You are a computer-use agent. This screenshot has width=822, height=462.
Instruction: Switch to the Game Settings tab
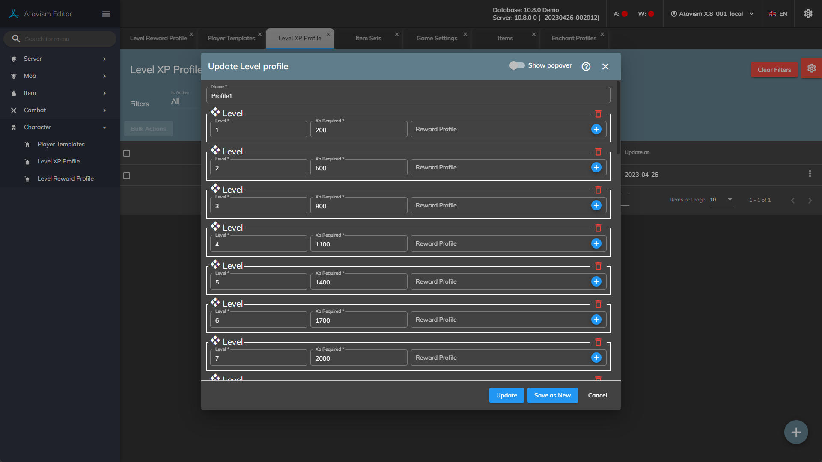point(437,38)
